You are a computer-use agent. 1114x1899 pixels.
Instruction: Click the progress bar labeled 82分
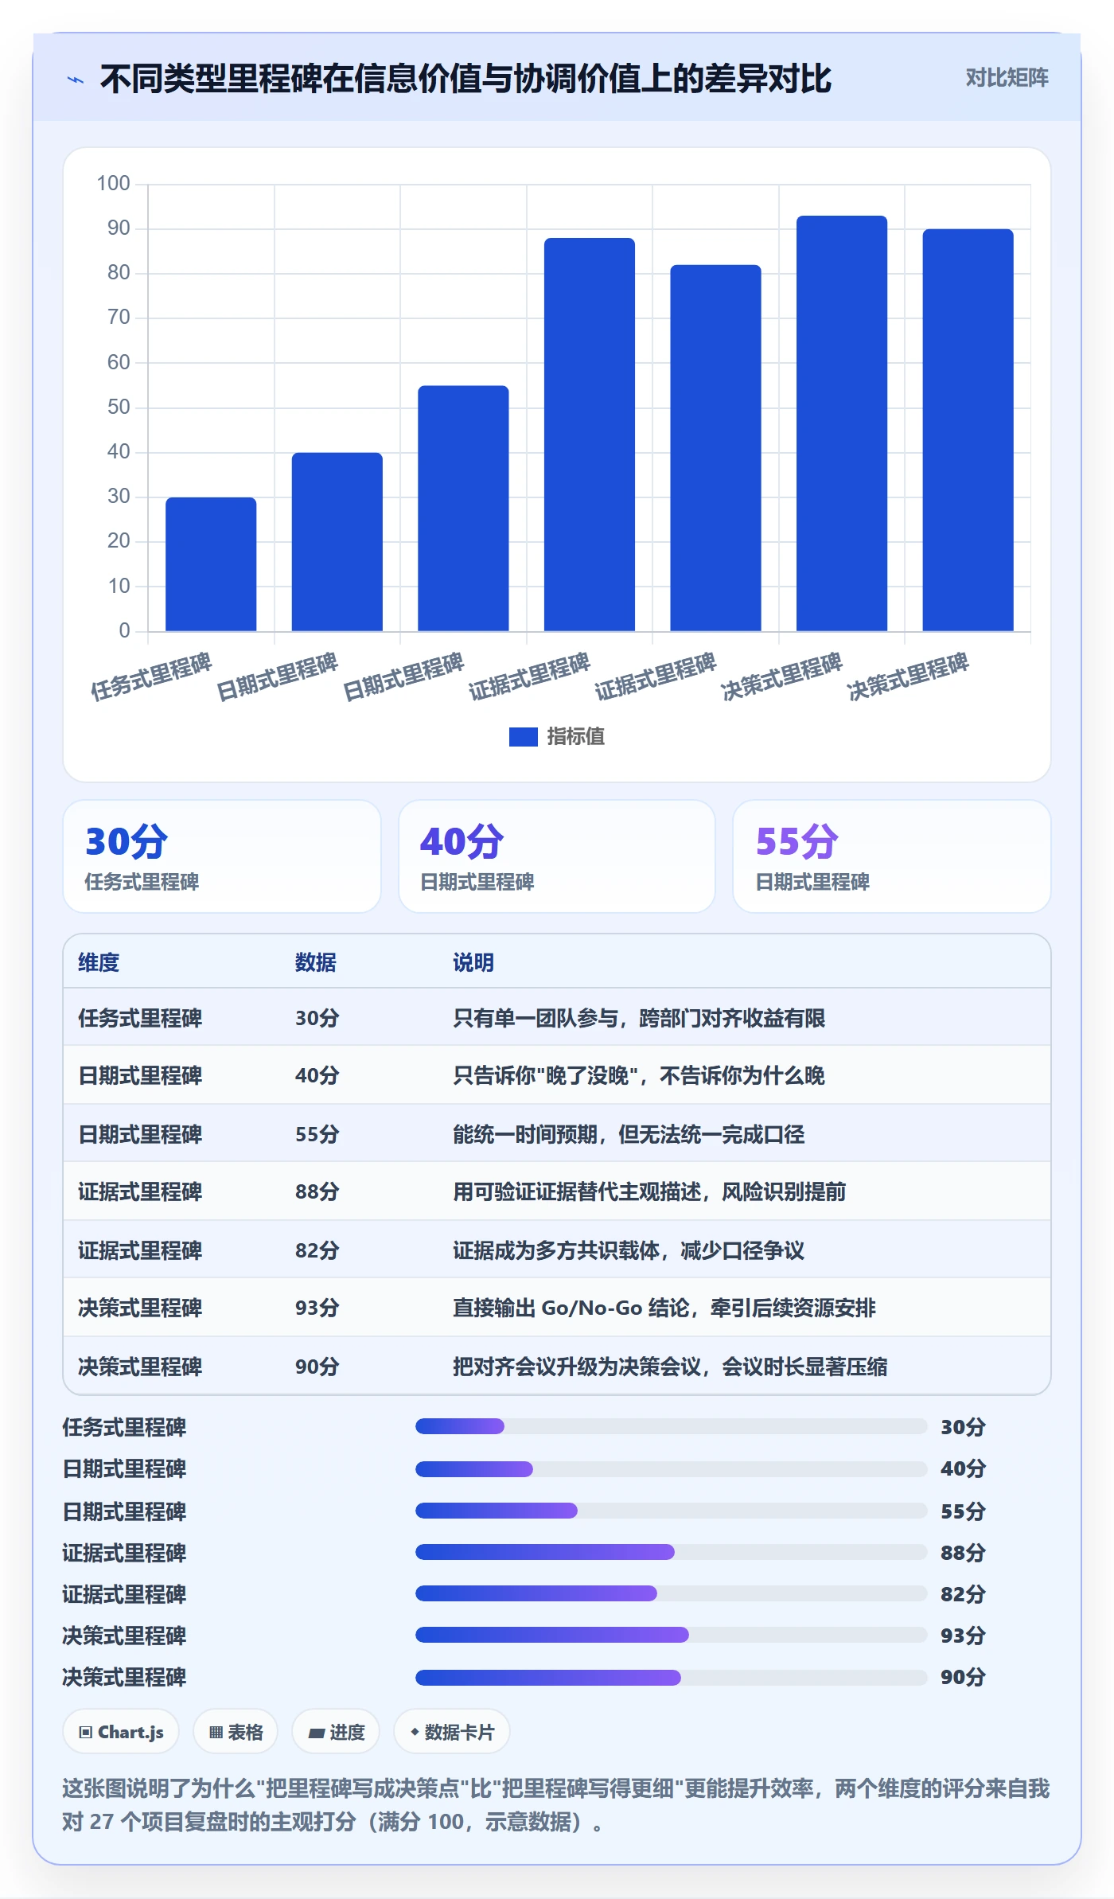point(672,1593)
